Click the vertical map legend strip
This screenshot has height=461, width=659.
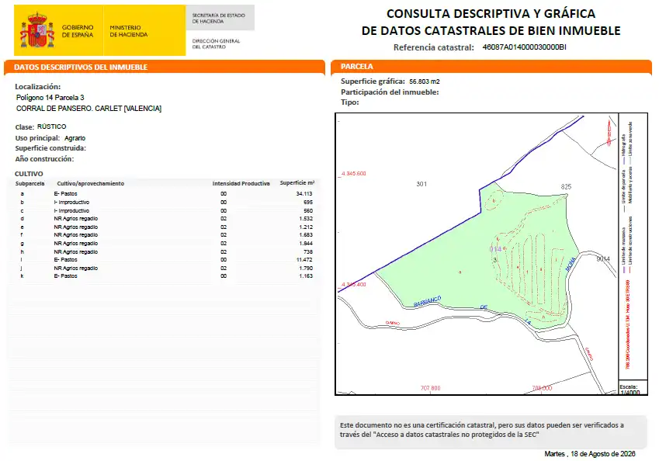(633, 248)
